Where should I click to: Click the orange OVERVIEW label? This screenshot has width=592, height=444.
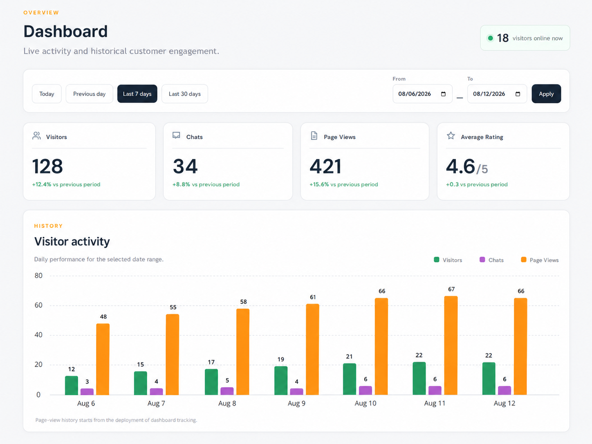coord(41,13)
